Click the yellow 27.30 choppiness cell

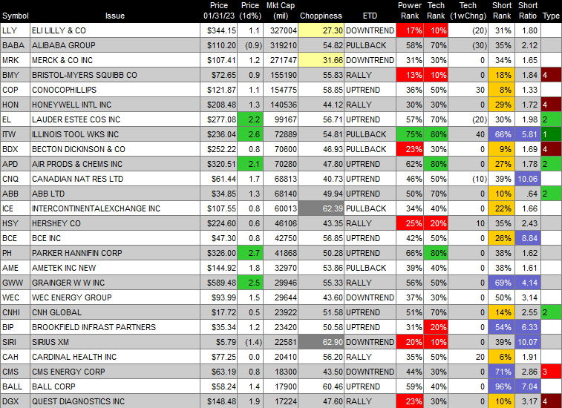321,30
